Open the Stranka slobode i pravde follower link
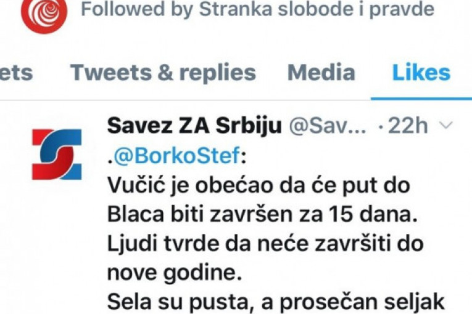Image resolution: width=472 pixels, height=314 pixels. pyautogui.click(x=317, y=9)
